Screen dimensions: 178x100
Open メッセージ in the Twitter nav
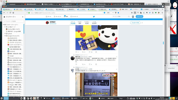pyautogui.click(x=74, y=17)
